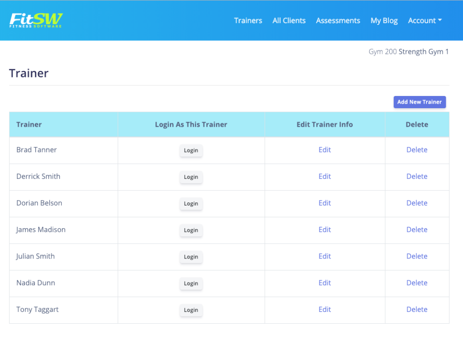This screenshot has height=349, width=463.
Task: Select Strength Gym 1
Action: point(423,51)
